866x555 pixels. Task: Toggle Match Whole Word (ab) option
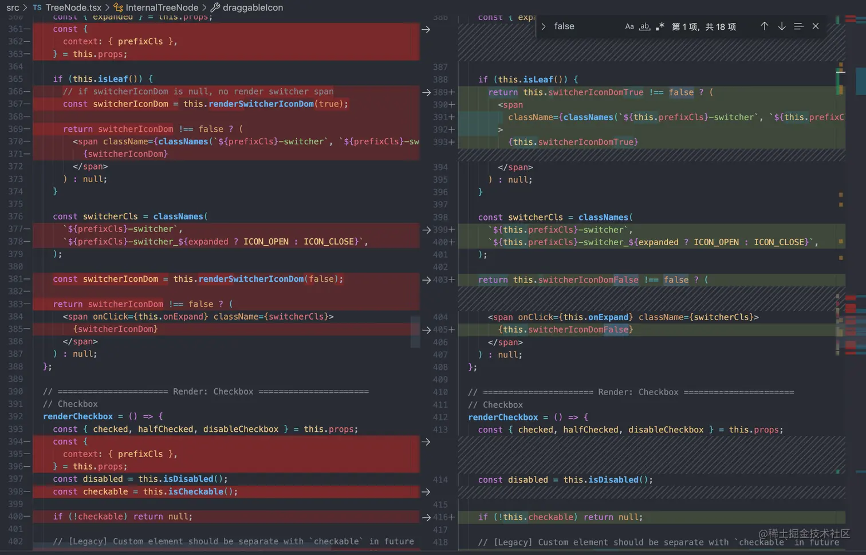click(x=644, y=26)
